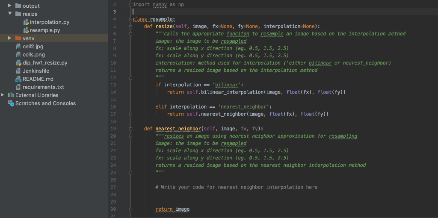Click the resample.py Python file icon
The width and height of the screenshot is (438, 218).
click(x=26, y=30)
